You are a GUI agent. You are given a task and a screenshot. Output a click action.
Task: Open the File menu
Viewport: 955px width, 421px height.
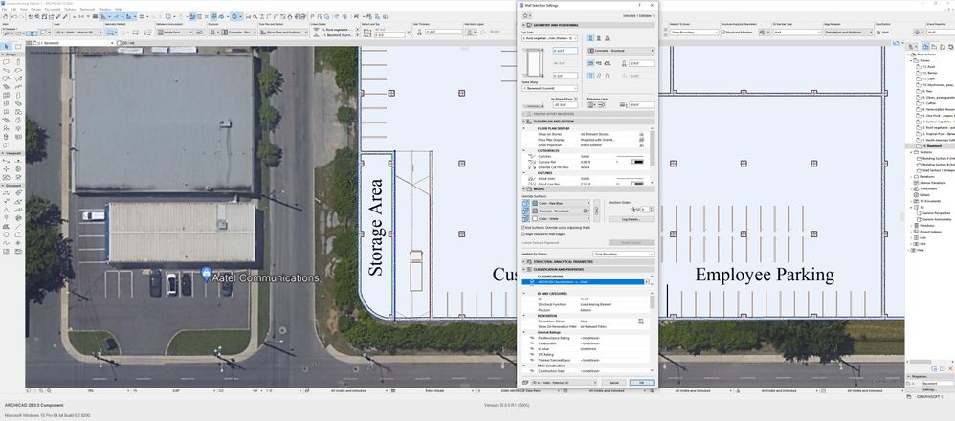click(4, 10)
